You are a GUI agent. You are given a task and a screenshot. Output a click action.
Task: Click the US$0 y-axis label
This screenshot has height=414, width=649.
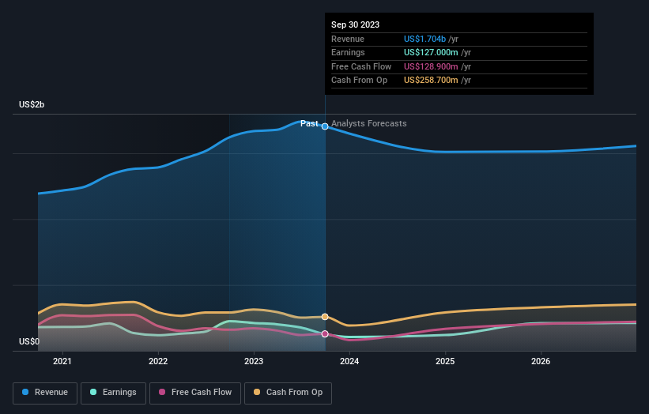tap(29, 341)
